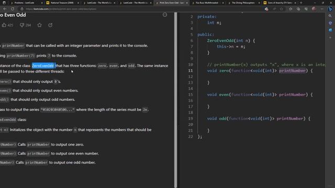Click the 2n inline code
The width and height of the screenshot is (335, 188).
145,110
